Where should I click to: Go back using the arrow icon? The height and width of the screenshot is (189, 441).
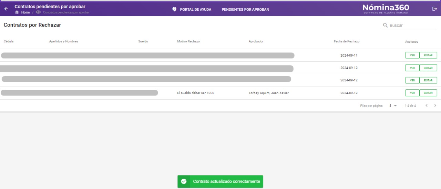[6, 9]
